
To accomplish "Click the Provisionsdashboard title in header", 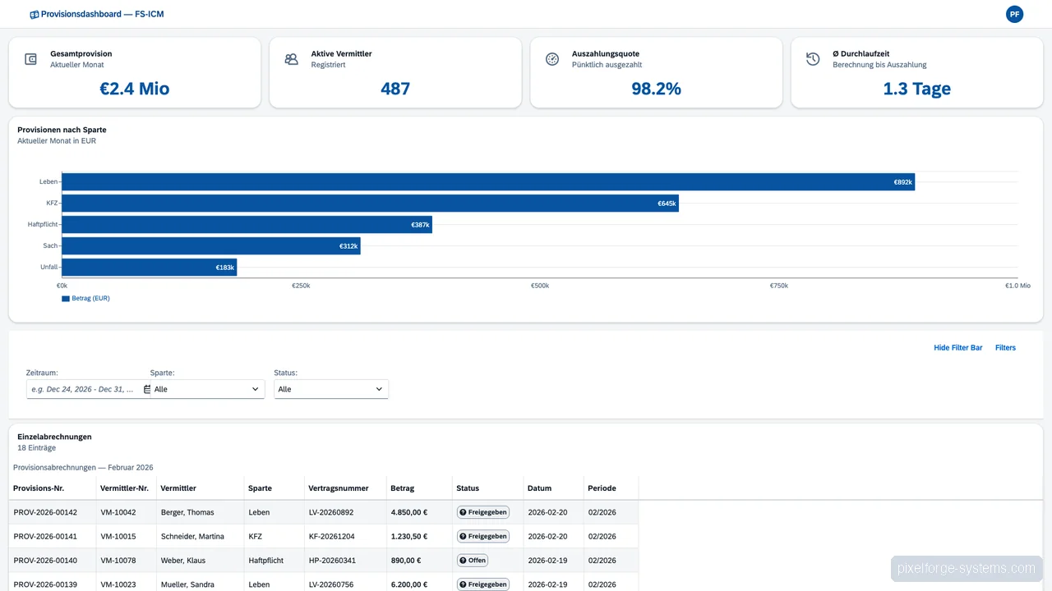I will pyautogui.click(x=102, y=14).
